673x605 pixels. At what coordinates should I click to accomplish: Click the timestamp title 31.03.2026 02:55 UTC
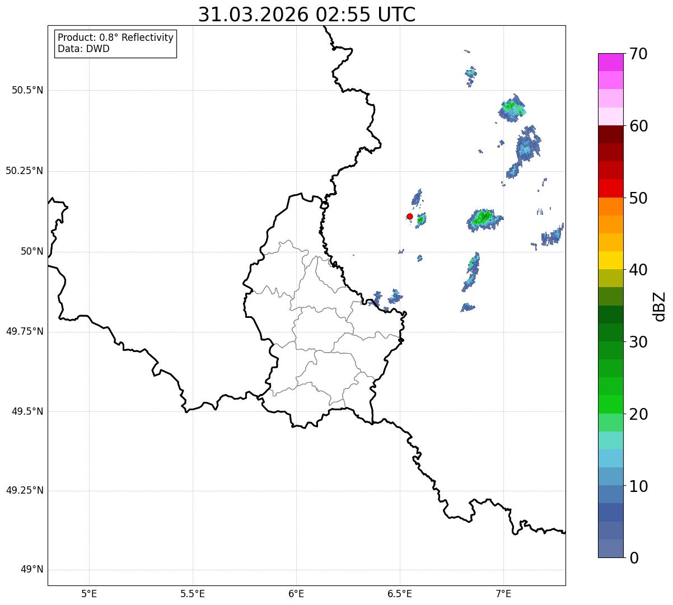307,15
